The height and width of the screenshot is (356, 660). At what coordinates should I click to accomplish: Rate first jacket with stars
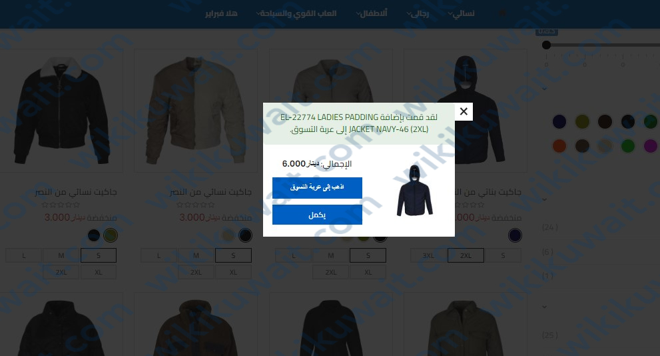[61, 205]
